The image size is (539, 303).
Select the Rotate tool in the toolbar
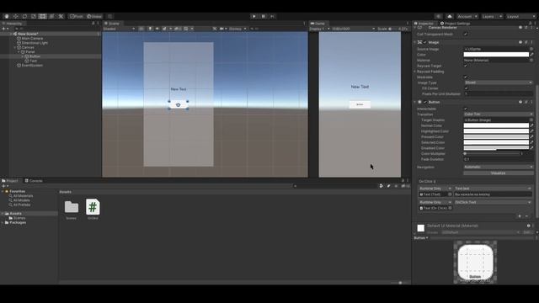pos(24,16)
